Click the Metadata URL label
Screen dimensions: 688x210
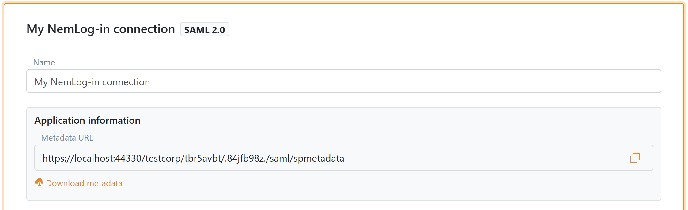click(67, 137)
